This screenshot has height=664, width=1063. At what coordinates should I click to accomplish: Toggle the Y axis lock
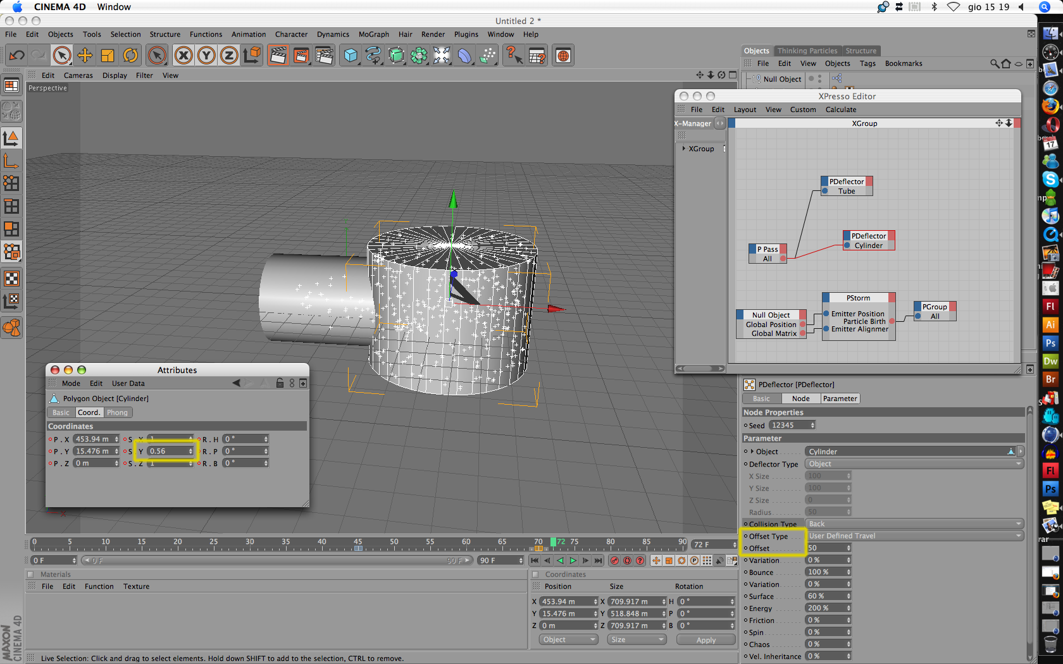206,56
